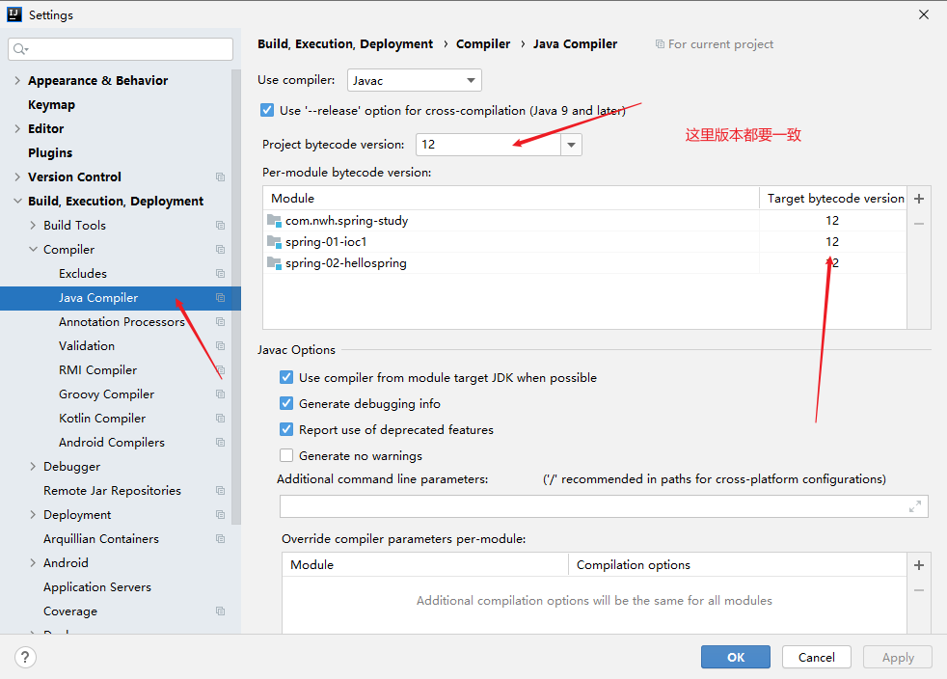Toggle '--release' option for cross-compilation checkbox

pos(267,110)
